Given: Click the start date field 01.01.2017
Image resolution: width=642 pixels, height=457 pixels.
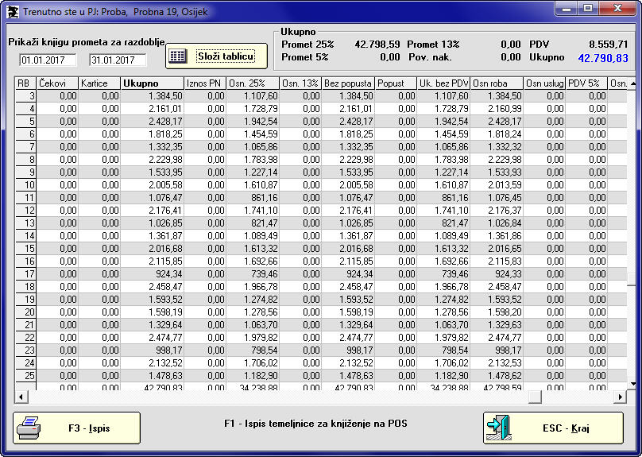Looking at the screenshot, I should pyautogui.click(x=48, y=60).
